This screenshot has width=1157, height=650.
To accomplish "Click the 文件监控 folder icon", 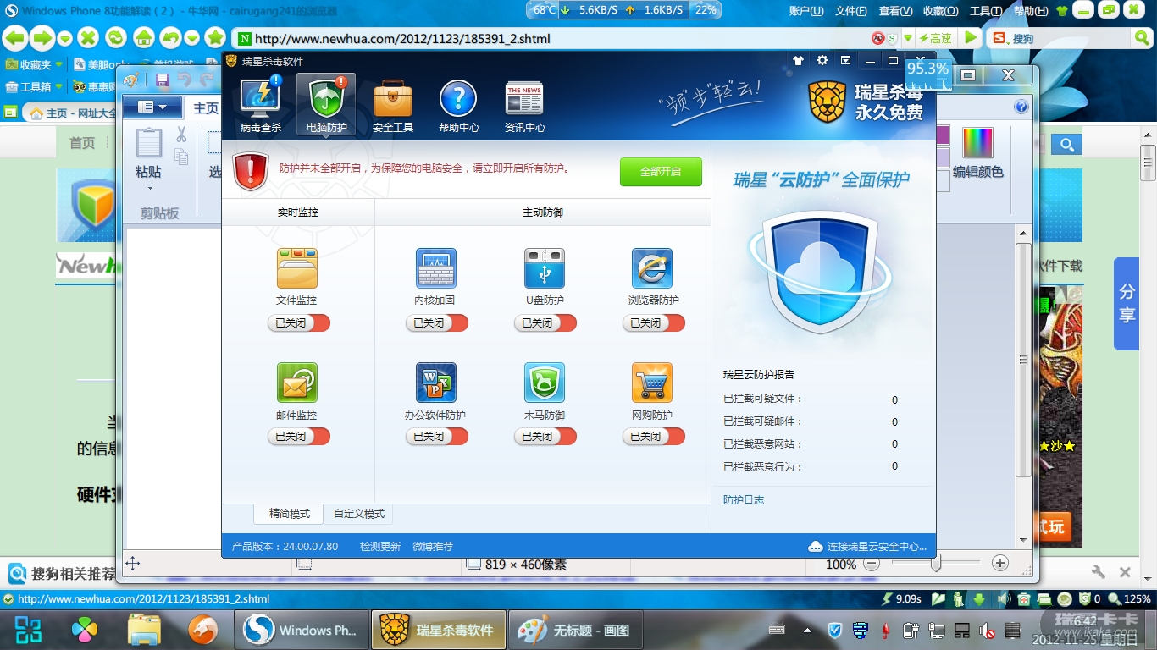I will coord(296,268).
